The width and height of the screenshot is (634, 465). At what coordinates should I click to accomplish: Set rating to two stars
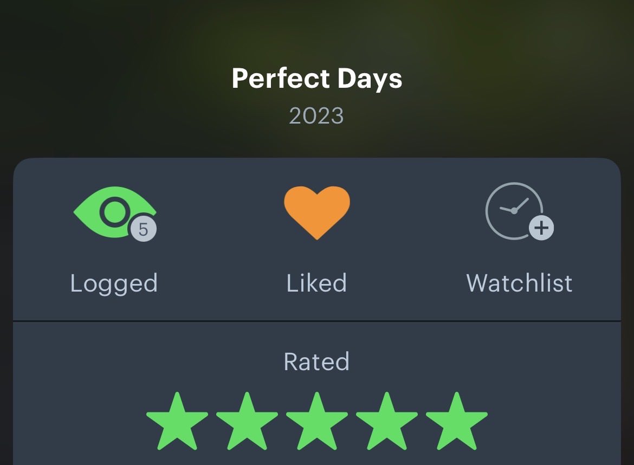(x=247, y=421)
